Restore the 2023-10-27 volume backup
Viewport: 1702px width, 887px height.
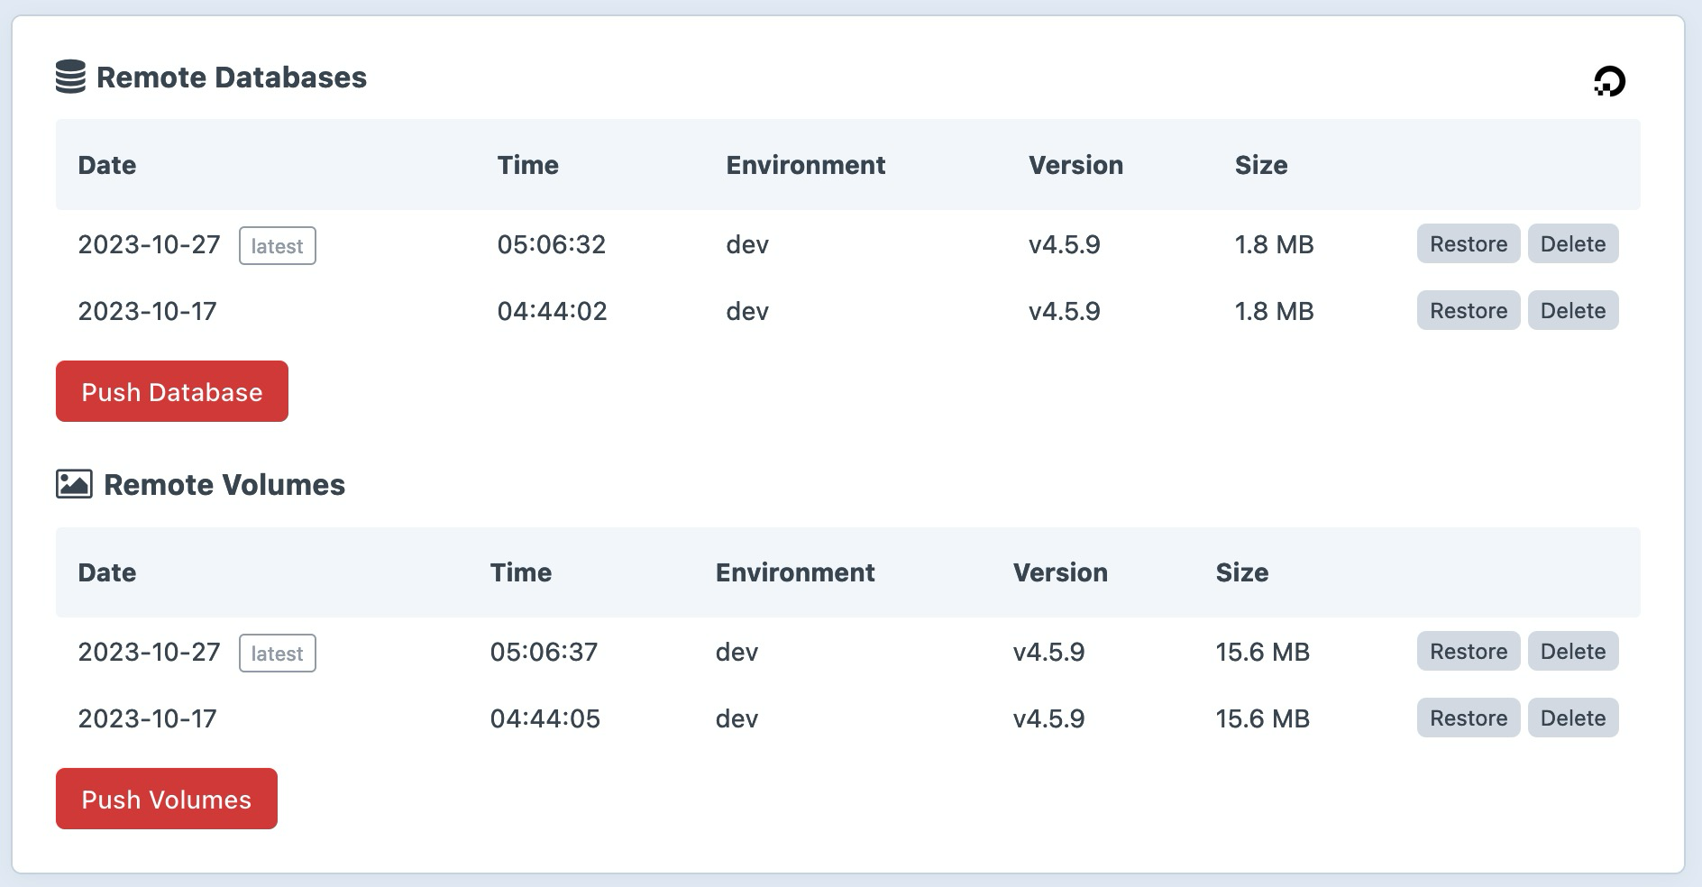click(1468, 651)
